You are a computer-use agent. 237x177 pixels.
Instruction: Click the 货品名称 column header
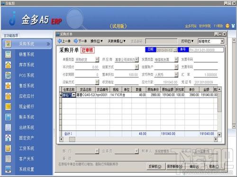(x=86, y=90)
